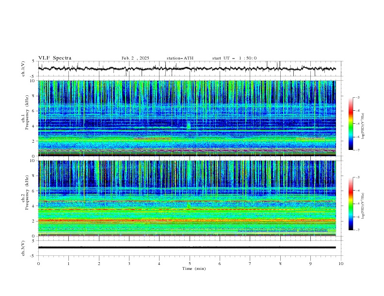Click the ch.1 spectrogram color bar

(x=351, y=123)
